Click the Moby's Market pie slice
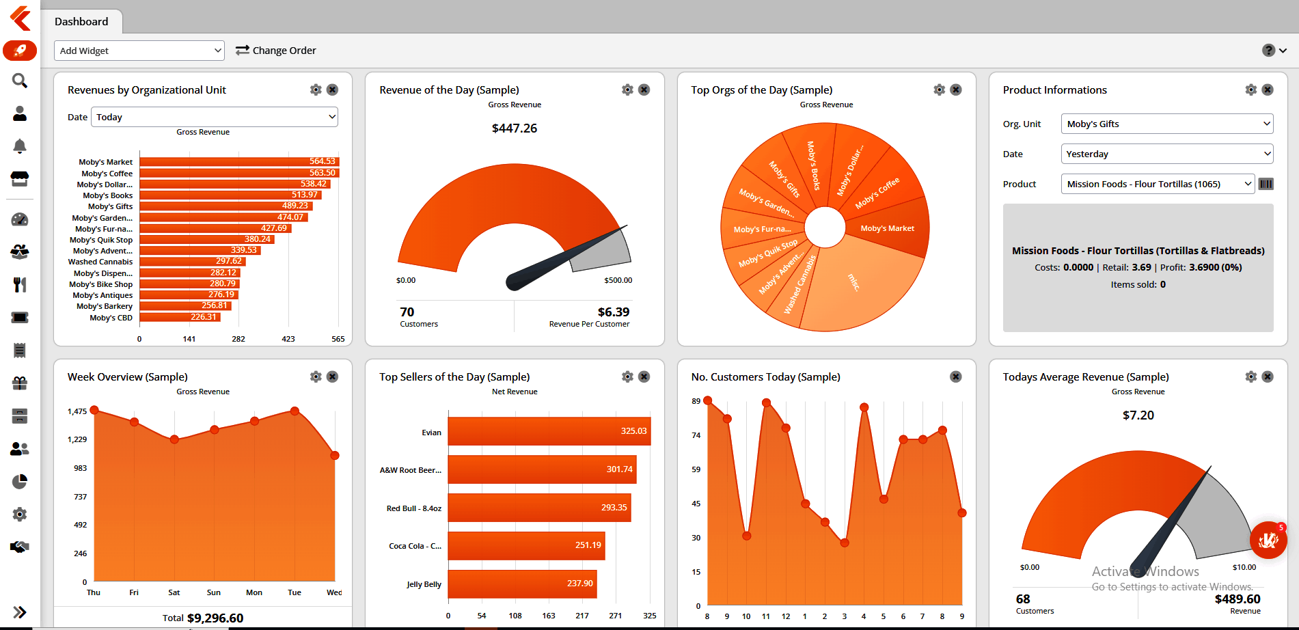The height and width of the screenshot is (630, 1299). tap(887, 228)
